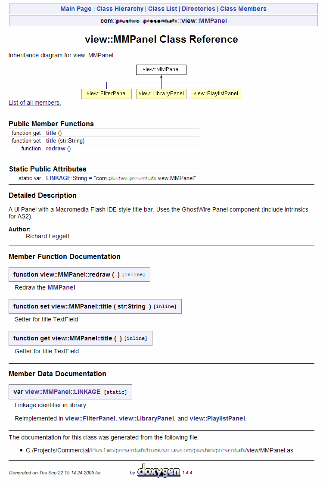Click the 'Linkage identifier in library' text

(50, 405)
